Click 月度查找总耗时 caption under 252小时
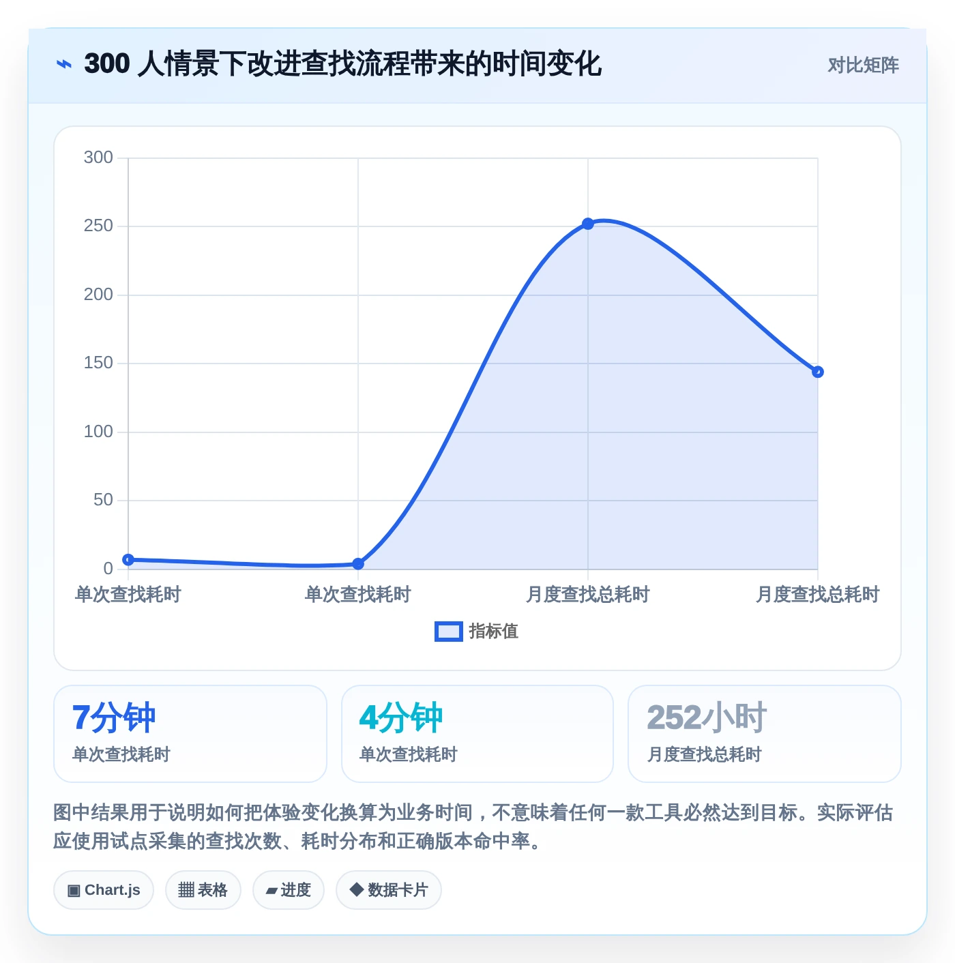This screenshot has width=955, height=963. click(x=704, y=754)
